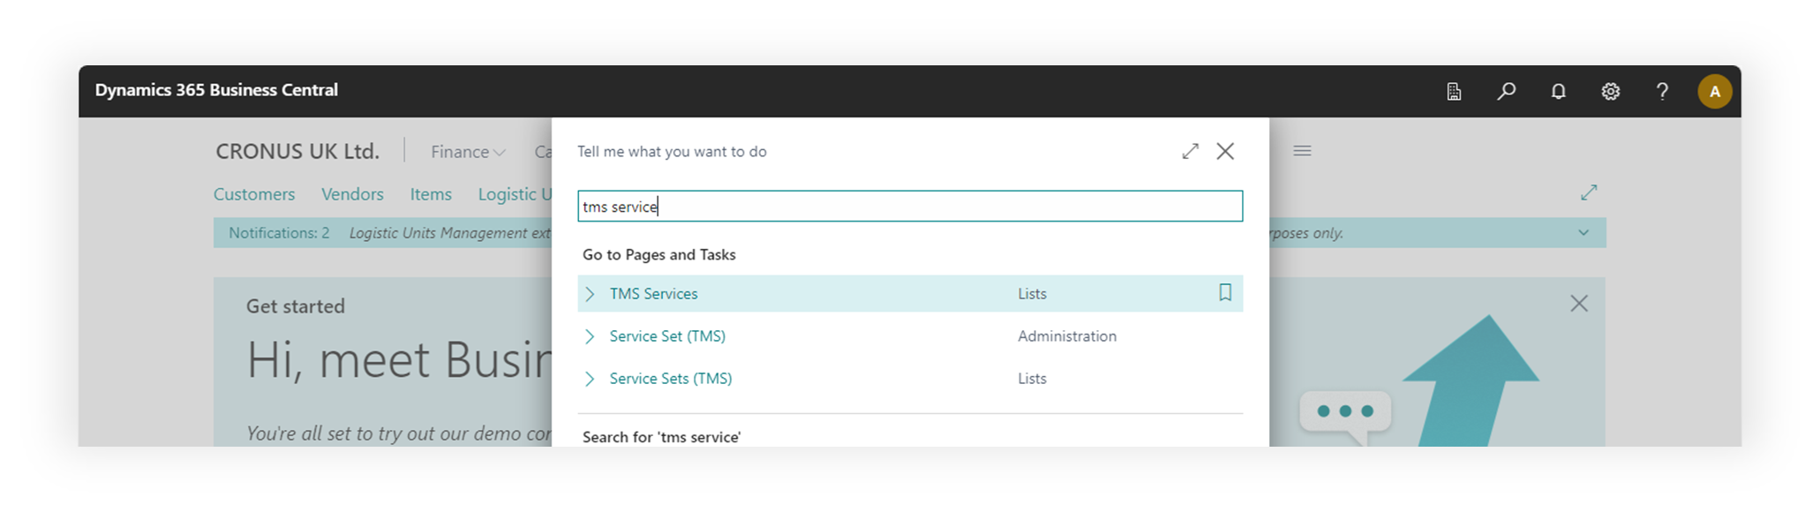The image size is (1820, 512).
Task: Open the settings gear icon
Action: coord(1610,91)
